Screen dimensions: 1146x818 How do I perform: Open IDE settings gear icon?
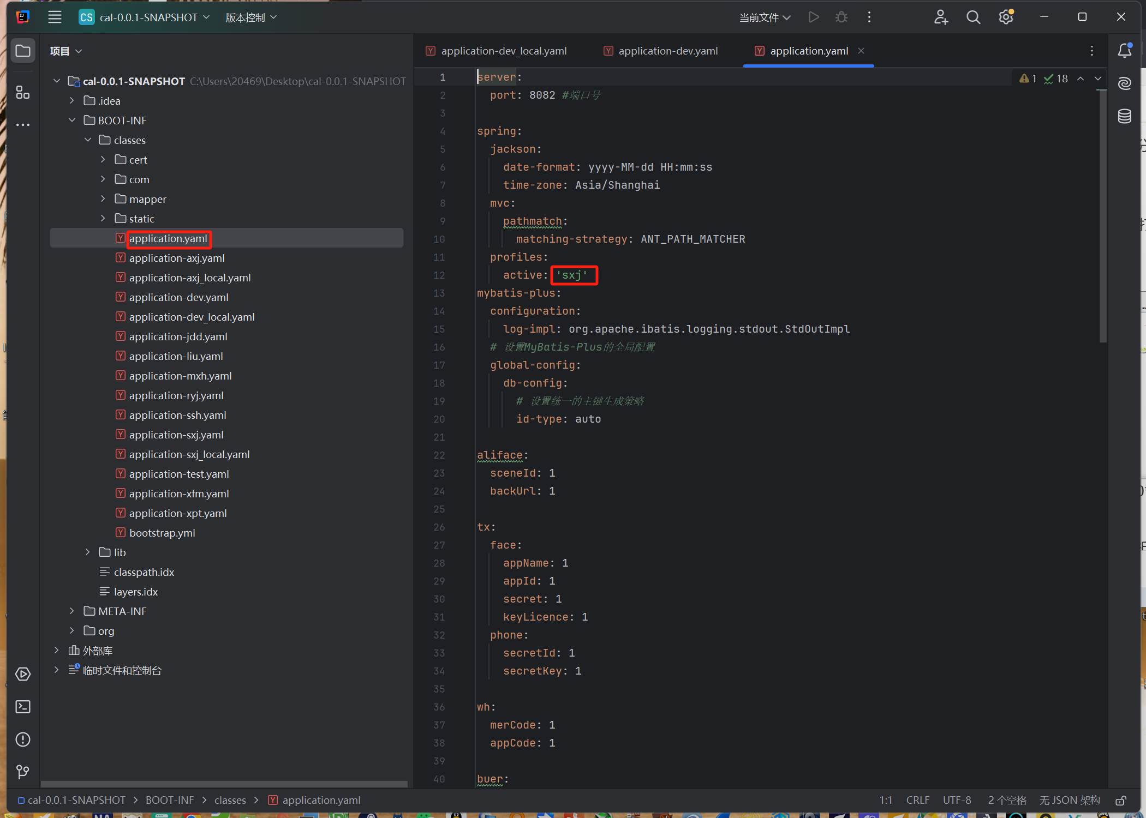1006,17
